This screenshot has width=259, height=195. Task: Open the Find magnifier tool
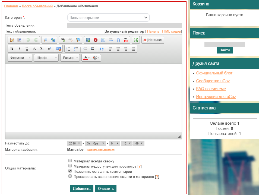coord(46,40)
